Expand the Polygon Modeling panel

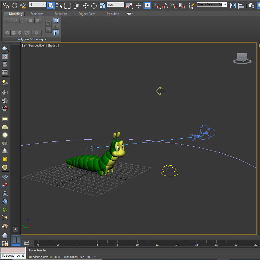tap(32, 39)
